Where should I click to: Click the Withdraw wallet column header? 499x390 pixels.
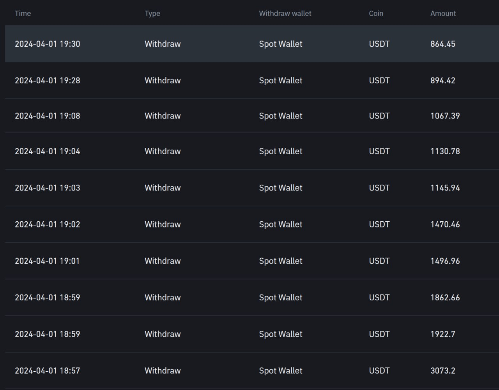point(285,13)
